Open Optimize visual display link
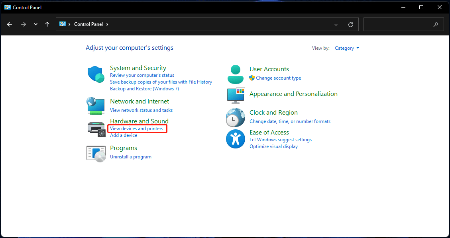The image size is (450, 238). (273, 146)
